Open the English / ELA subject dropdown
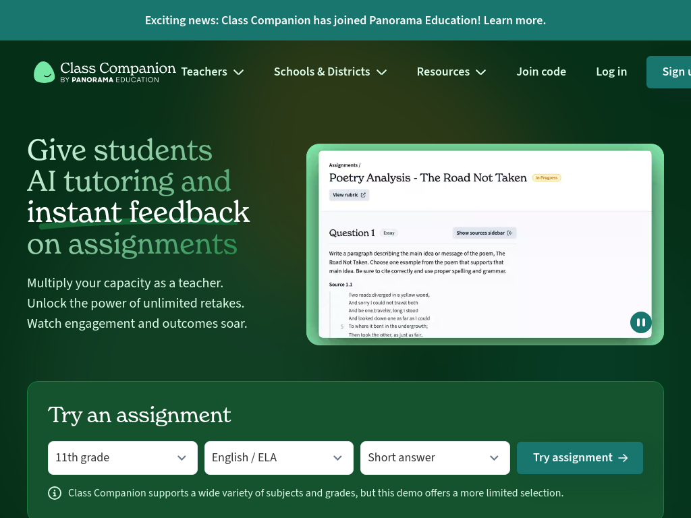Screen dimensions: 691x518 [279, 458]
